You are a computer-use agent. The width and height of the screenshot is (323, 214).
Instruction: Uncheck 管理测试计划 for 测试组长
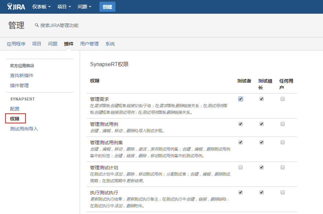tap(261, 167)
